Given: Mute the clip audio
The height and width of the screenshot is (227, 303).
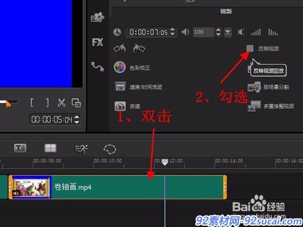Looking at the screenshot, I should (x=241, y=32).
